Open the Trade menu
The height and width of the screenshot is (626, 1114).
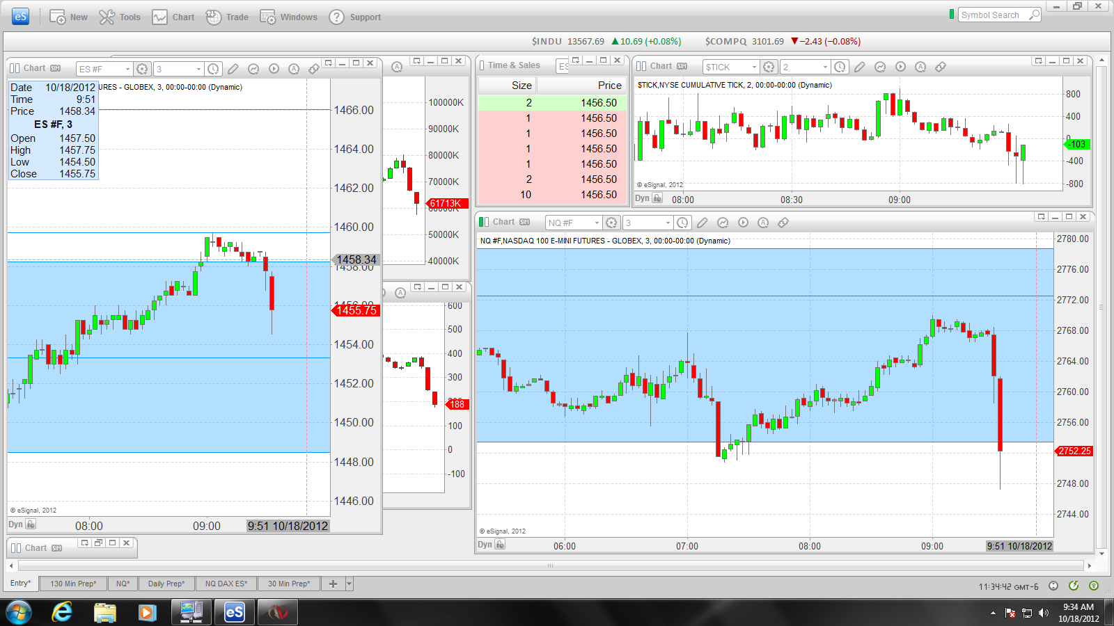tap(227, 17)
